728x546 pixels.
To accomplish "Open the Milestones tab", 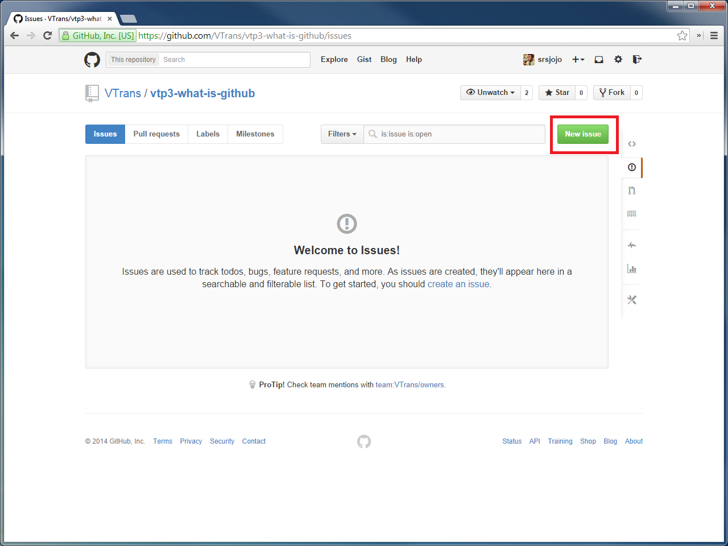I will (255, 134).
